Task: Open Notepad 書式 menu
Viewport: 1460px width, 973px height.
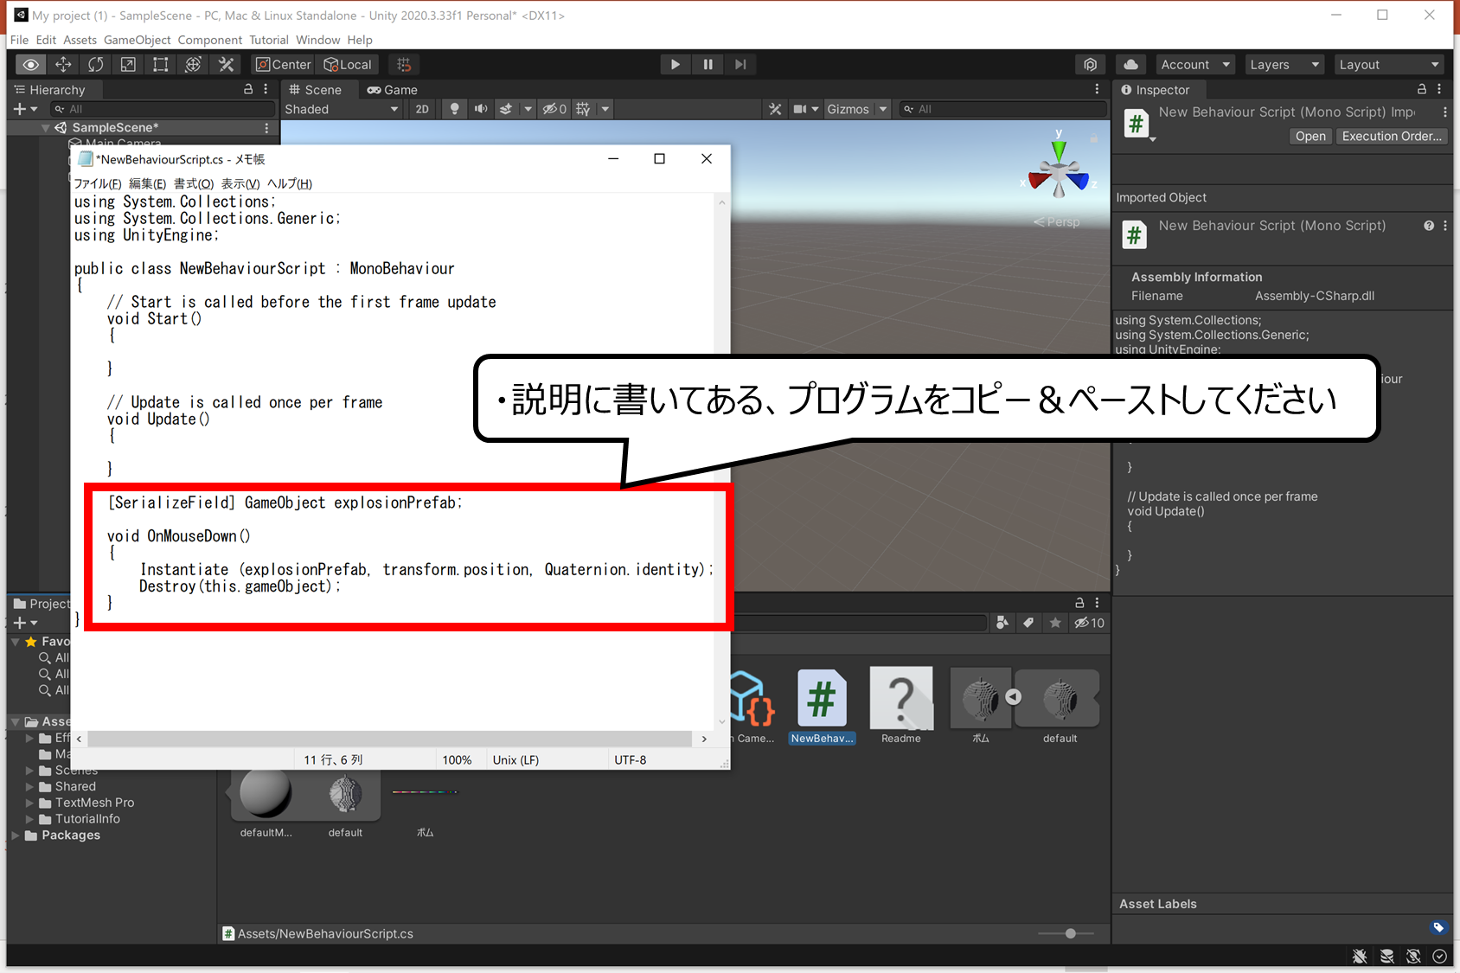Action: pos(194,183)
